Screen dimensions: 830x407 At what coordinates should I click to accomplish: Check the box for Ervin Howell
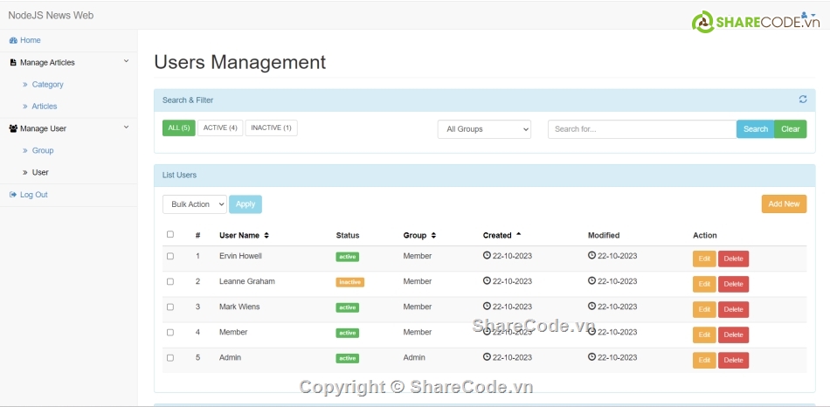coord(170,256)
